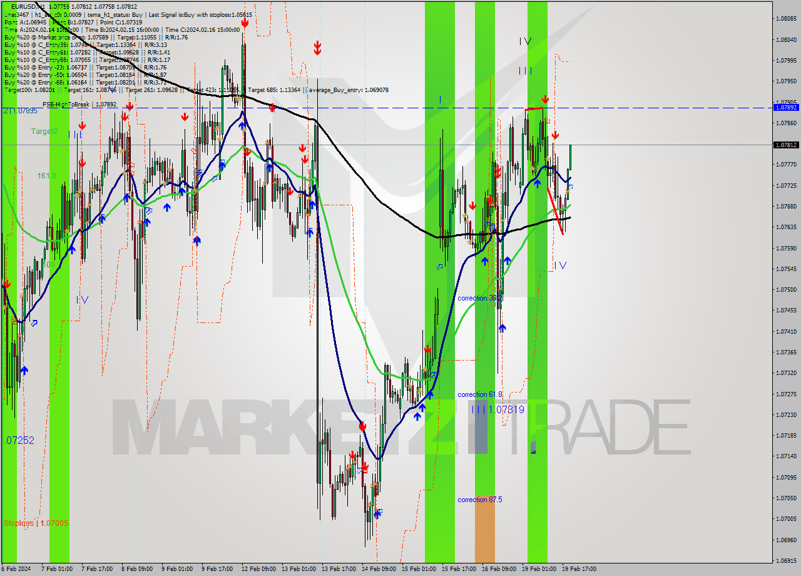This screenshot has height=576, width=801.
Task: Click the '6 Feb 2024' date on time axis
Action: [x=16, y=569]
